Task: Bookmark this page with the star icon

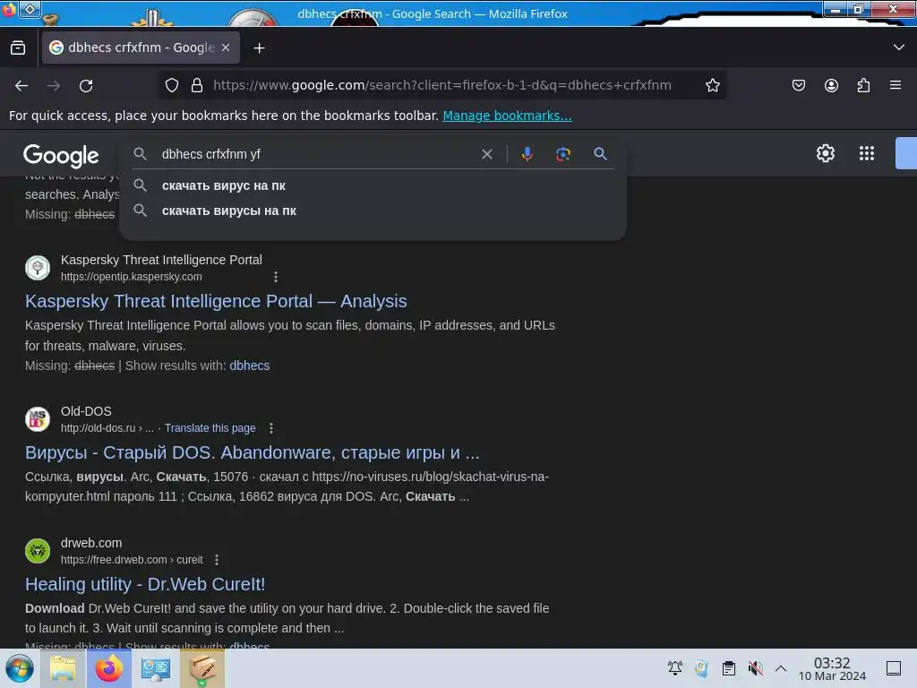Action: point(712,85)
